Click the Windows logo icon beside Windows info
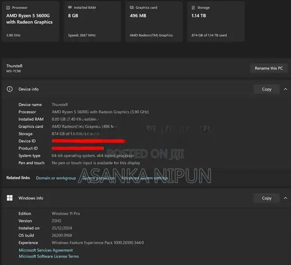The width and height of the screenshot is (291, 265). coord(10,198)
